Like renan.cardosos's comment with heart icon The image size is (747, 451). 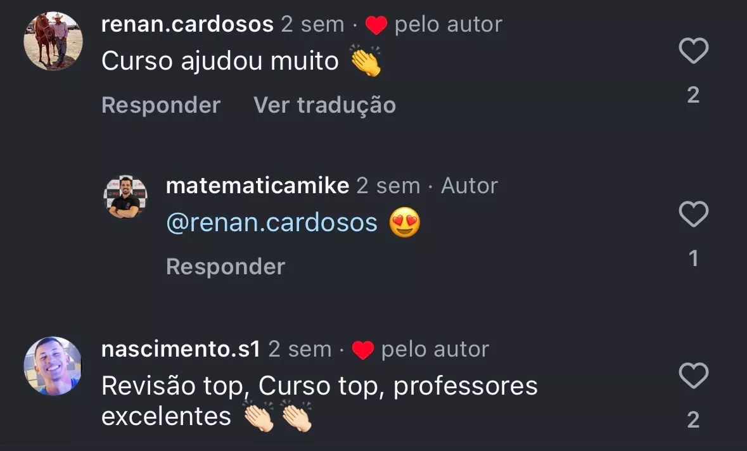click(x=693, y=51)
